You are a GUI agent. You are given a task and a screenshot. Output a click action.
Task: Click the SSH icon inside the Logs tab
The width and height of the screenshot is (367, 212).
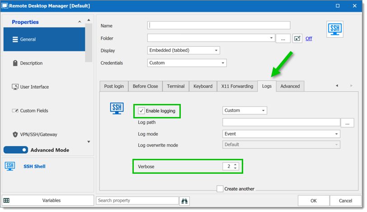[117, 108]
